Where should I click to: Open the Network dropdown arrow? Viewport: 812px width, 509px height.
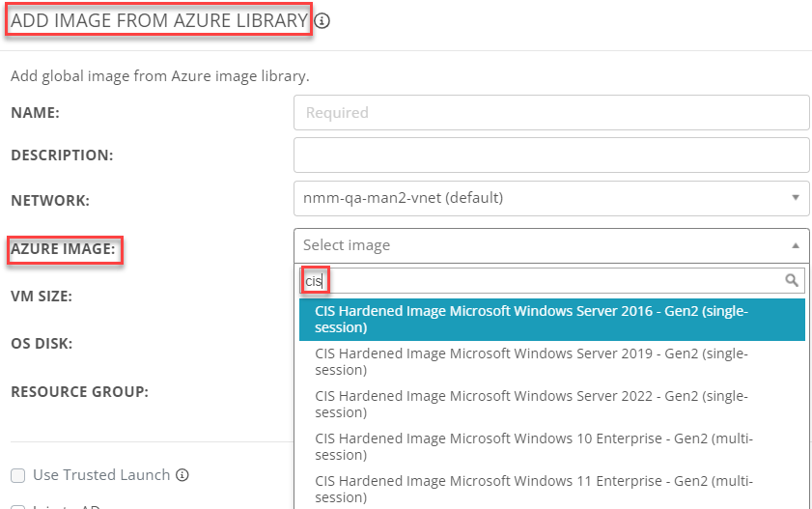pos(796,198)
